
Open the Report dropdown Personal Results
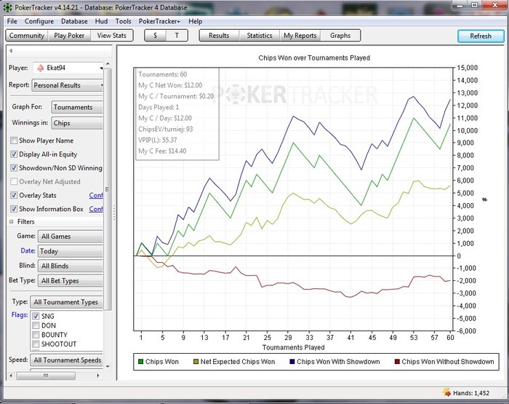(68, 85)
